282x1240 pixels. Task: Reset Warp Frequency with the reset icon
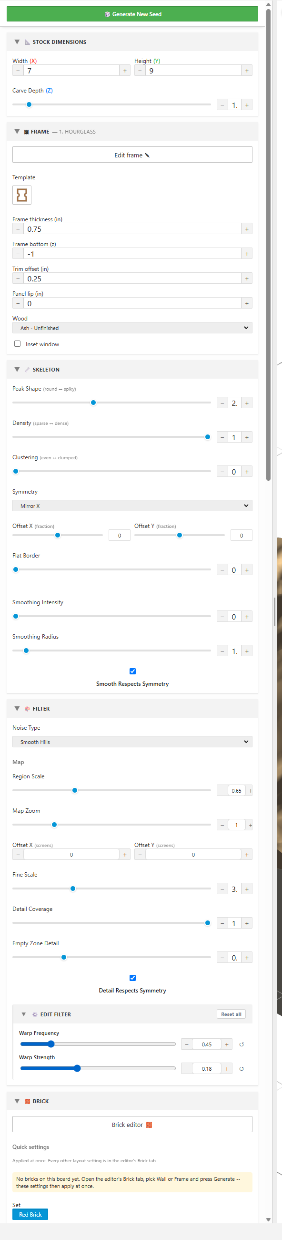242,1044
